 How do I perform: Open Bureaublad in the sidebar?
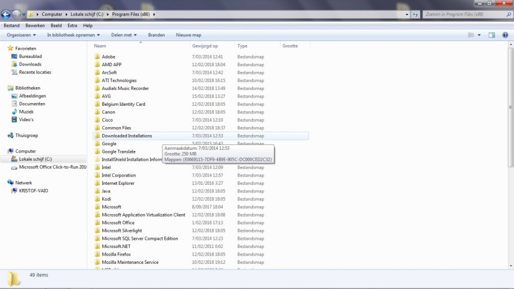point(30,56)
